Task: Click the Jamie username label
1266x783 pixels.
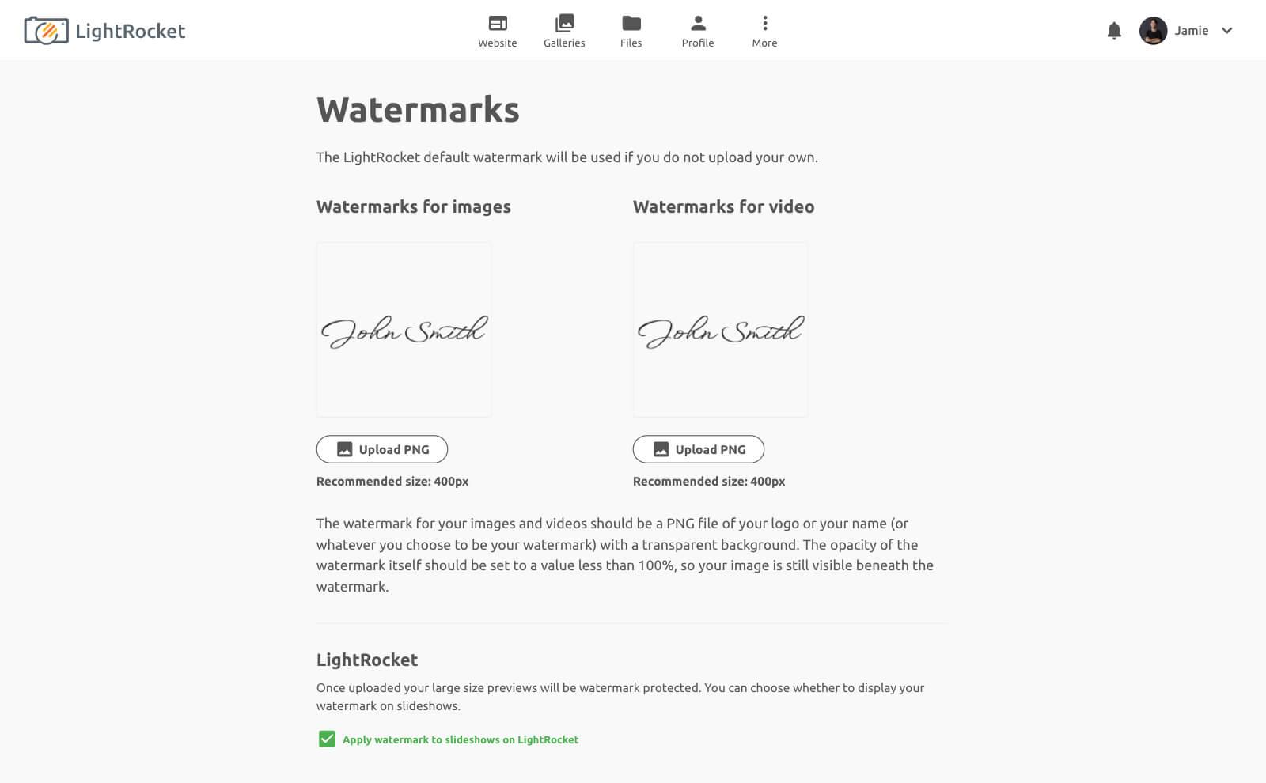Action: point(1191,31)
